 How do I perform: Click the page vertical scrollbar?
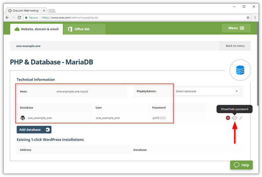(x=258, y=64)
